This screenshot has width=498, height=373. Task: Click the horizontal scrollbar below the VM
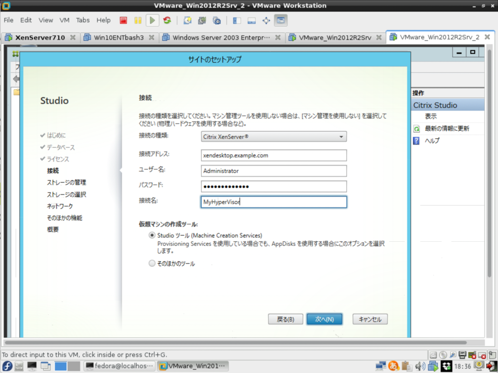pyautogui.click(x=236, y=342)
